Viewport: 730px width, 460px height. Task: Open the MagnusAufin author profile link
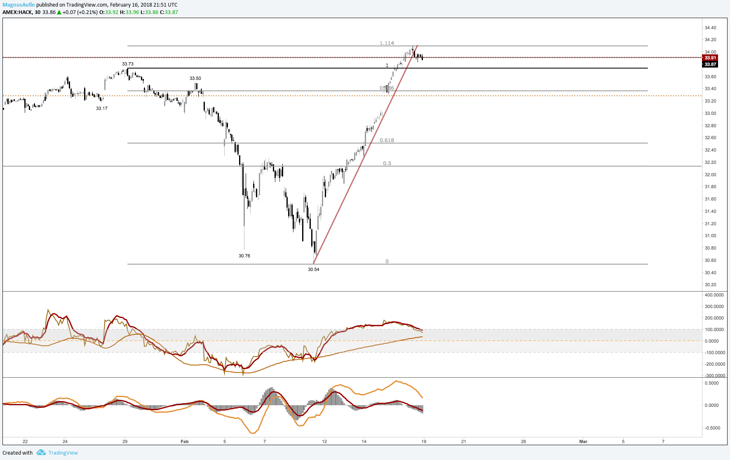pos(19,5)
